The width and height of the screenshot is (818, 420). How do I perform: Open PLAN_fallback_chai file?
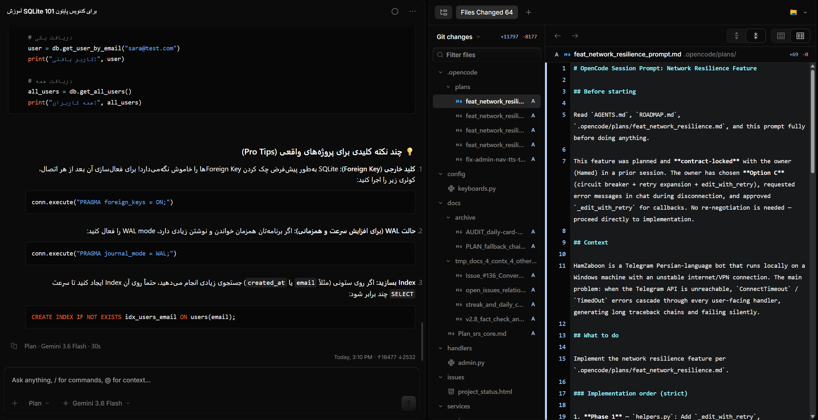(487, 246)
